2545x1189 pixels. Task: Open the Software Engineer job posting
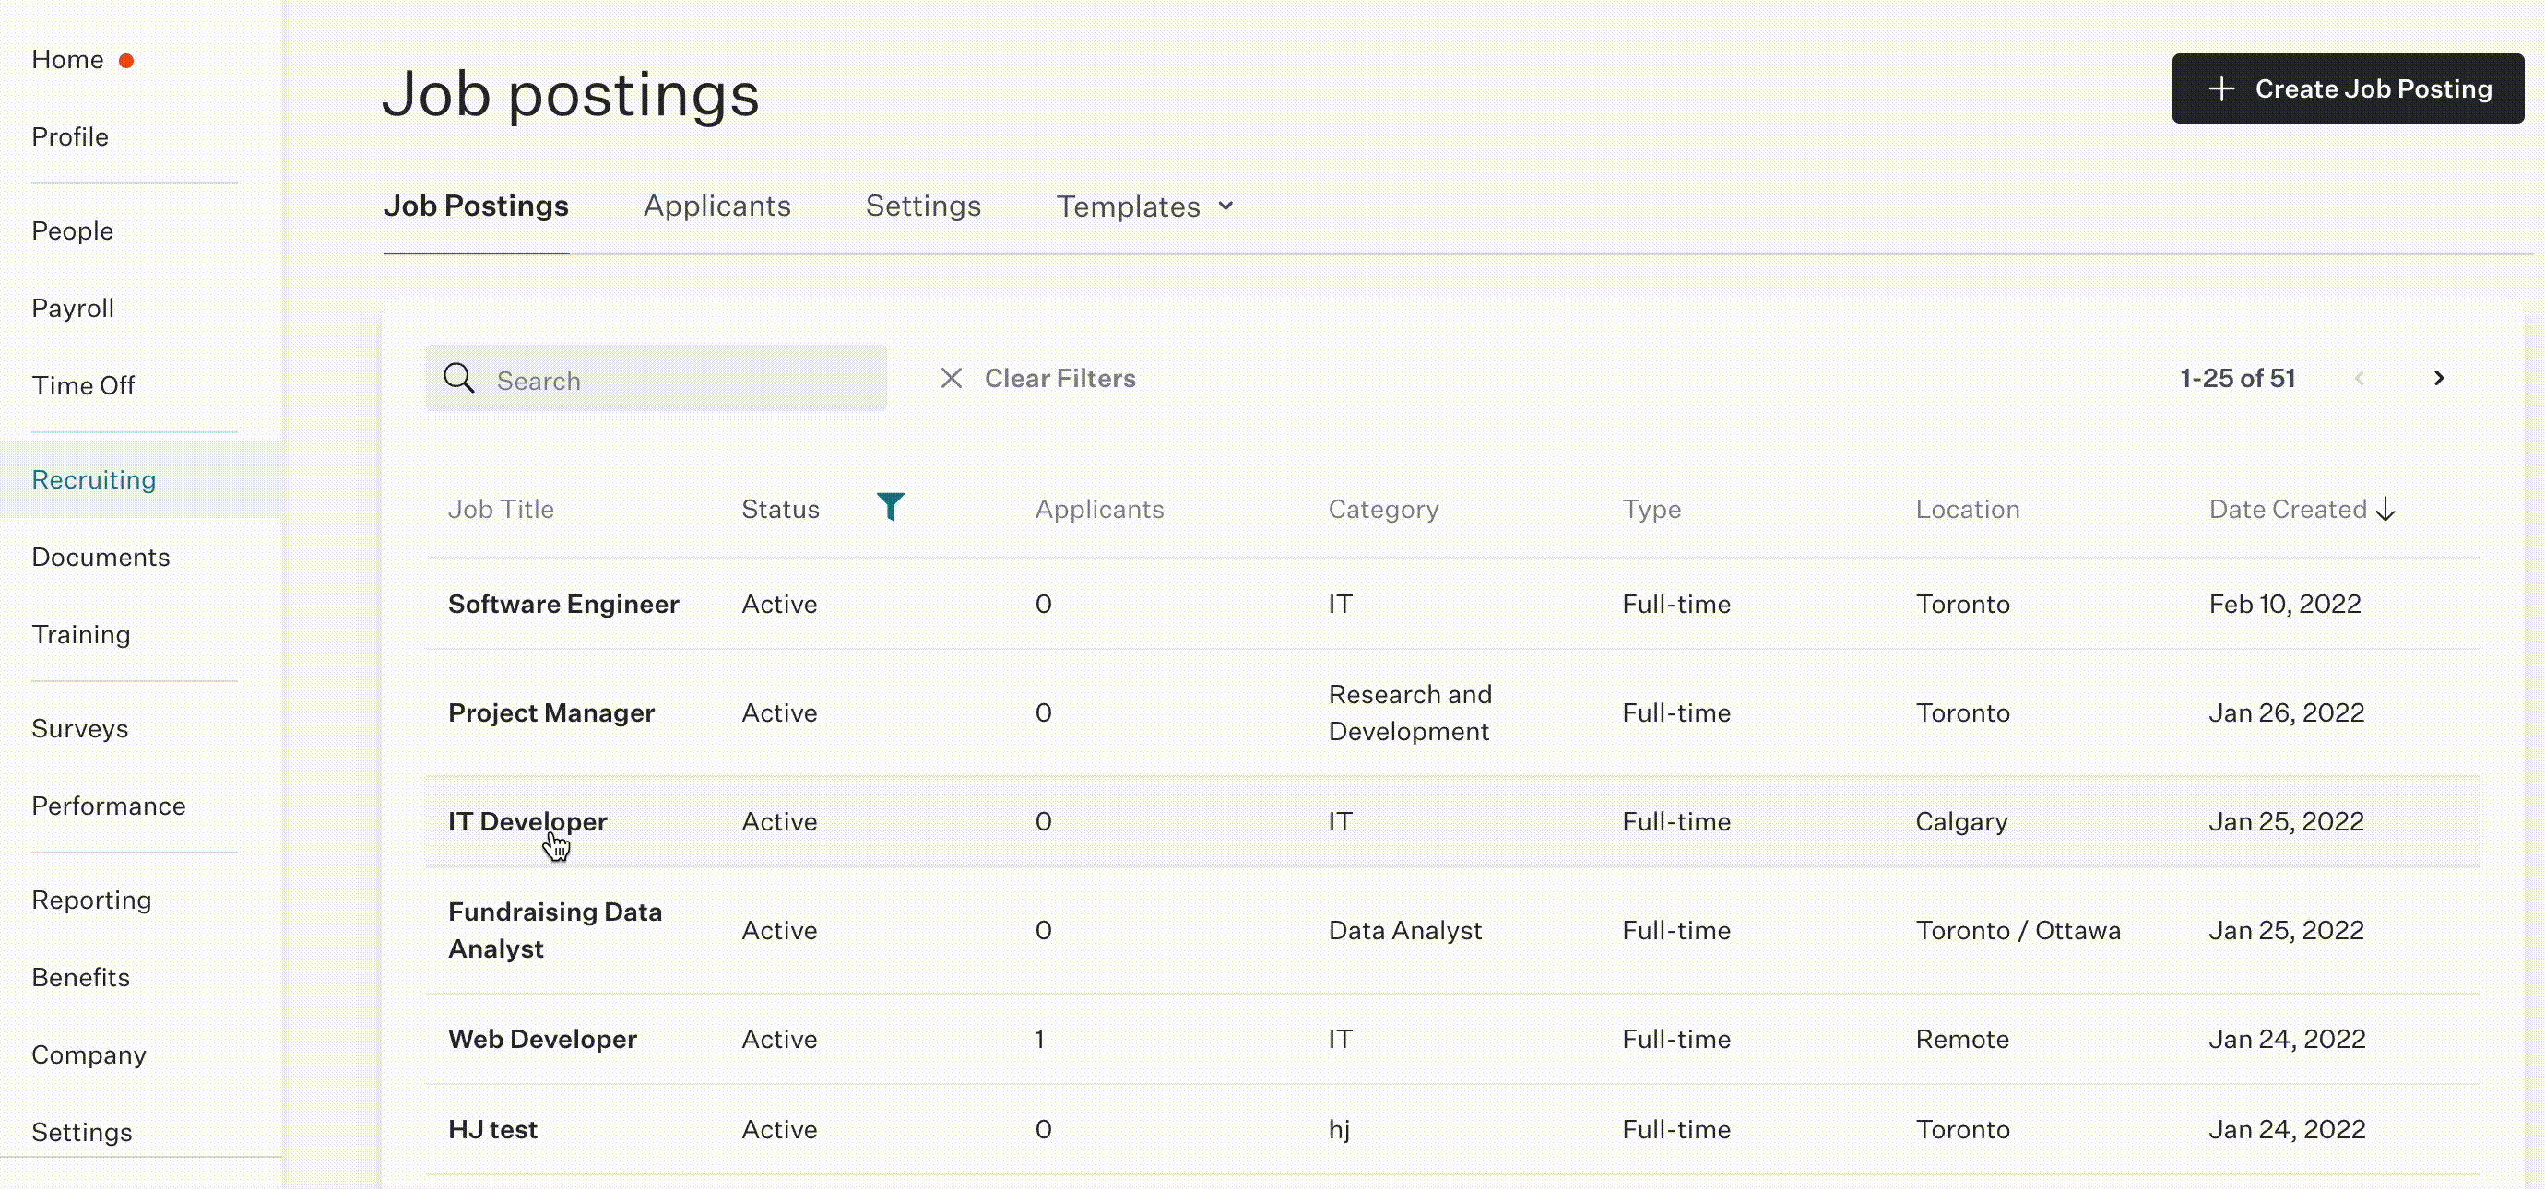(x=563, y=605)
